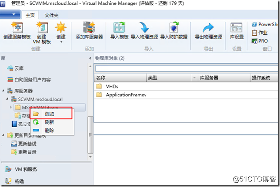This screenshot has height=187, width=280.
Task: Expand the MSSCVMMLibrary share node
Action: point(11,107)
